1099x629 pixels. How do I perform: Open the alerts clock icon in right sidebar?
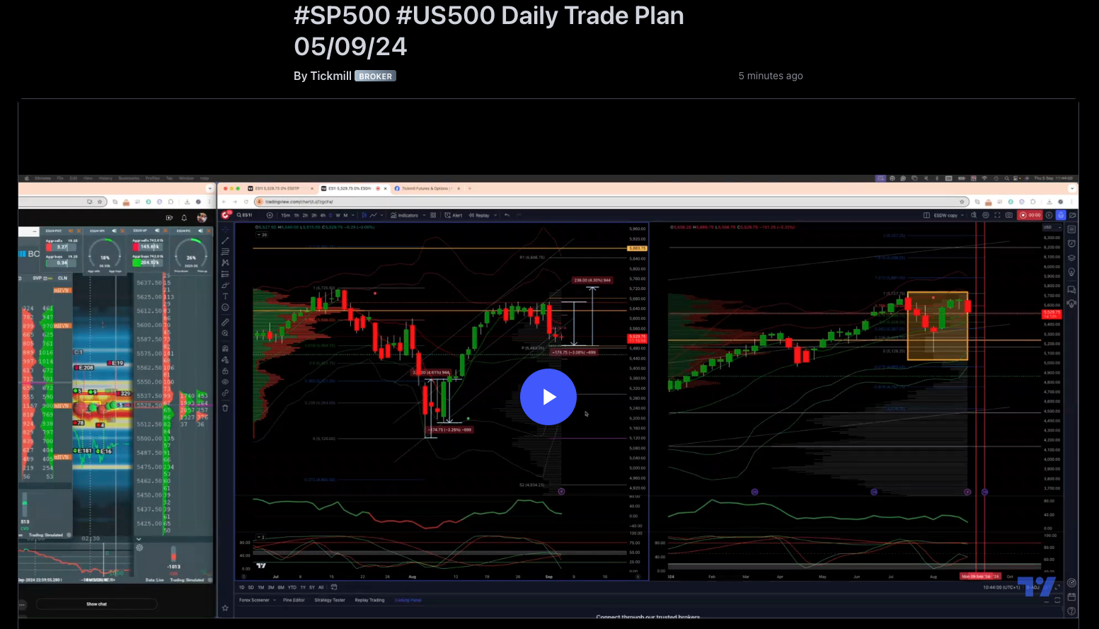[x=1071, y=243]
